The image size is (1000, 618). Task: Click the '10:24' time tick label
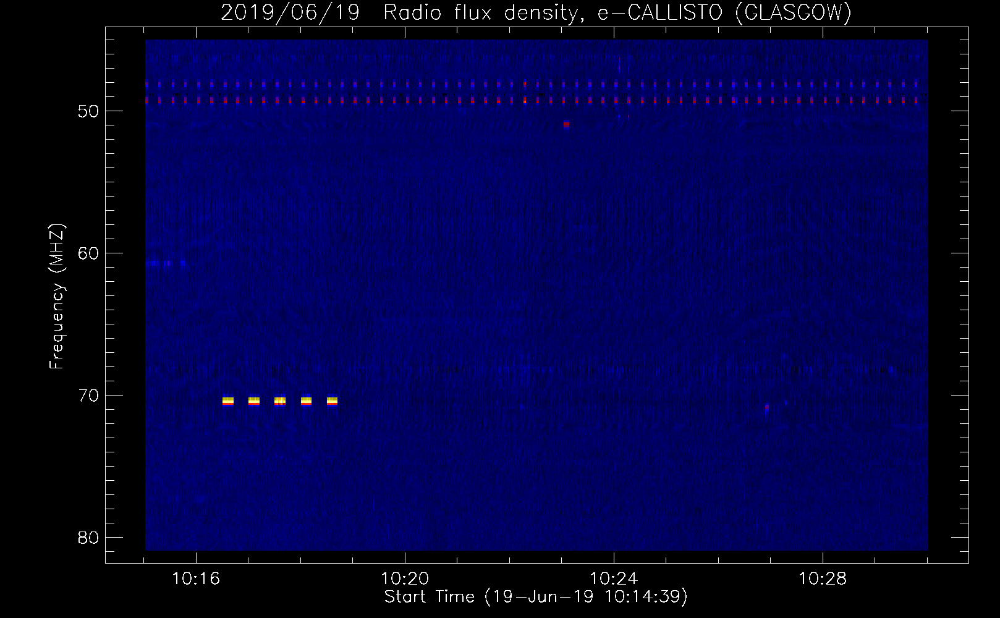[614, 579]
